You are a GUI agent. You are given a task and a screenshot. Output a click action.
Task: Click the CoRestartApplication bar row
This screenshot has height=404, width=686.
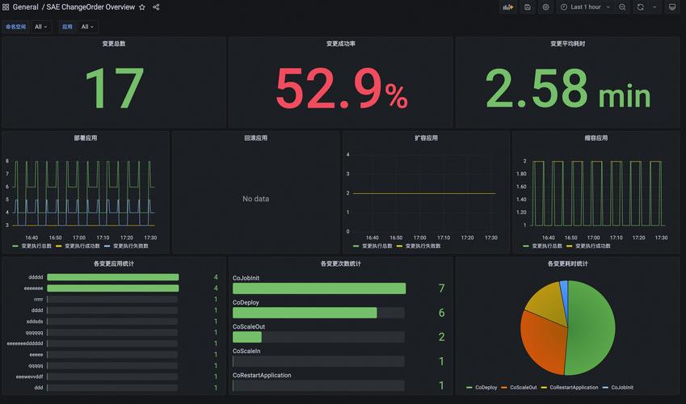pyautogui.click(x=318, y=385)
